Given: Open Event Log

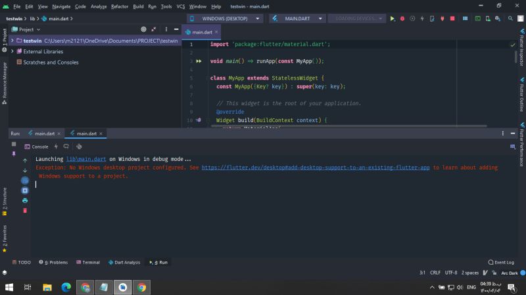Looking at the screenshot, I should click(x=501, y=262).
